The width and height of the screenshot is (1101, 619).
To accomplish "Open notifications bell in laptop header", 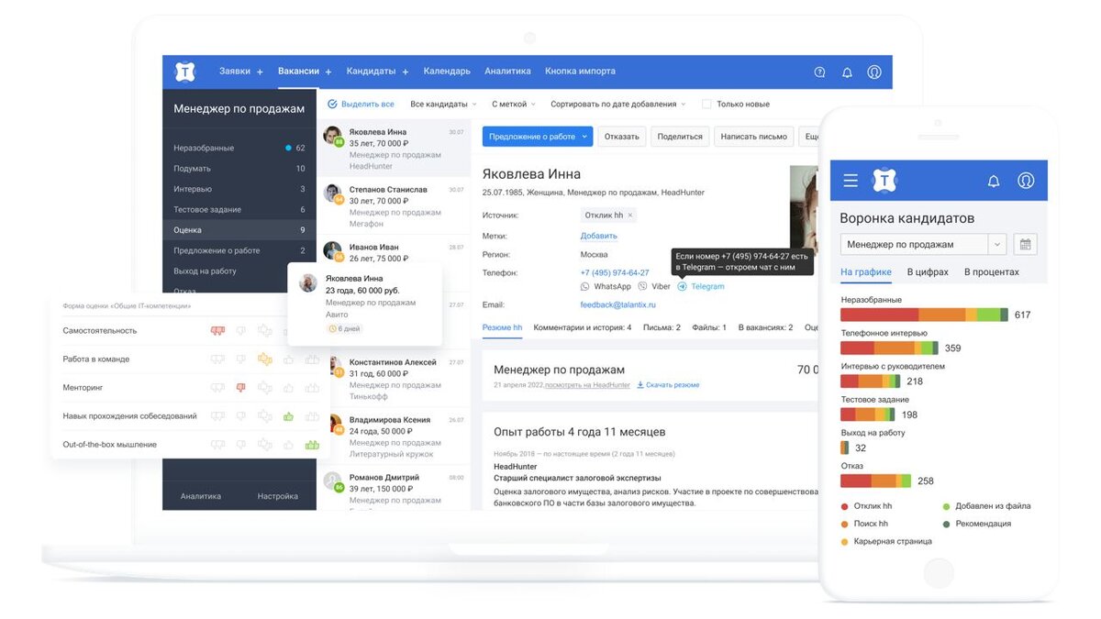I will pyautogui.click(x=847, y=72).
